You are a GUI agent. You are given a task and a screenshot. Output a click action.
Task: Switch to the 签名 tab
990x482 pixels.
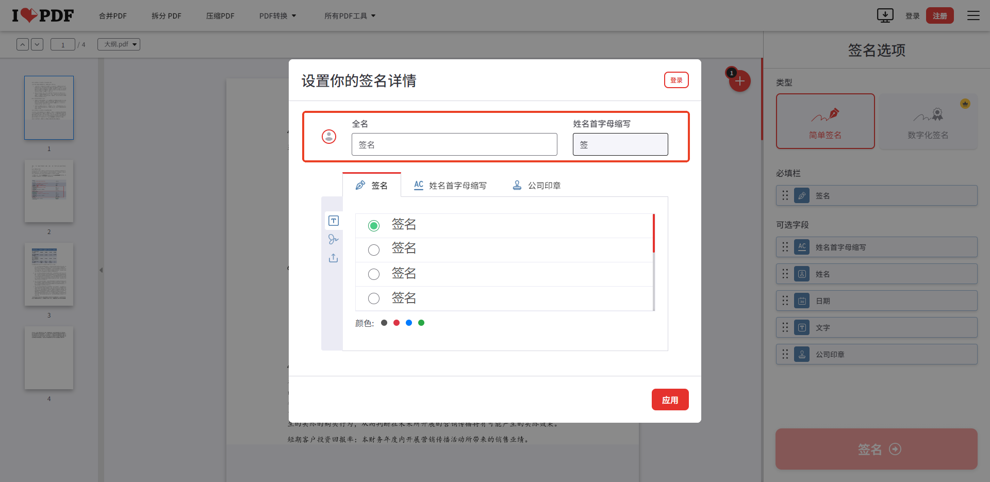pyautogui.click(x=372, y=185)
